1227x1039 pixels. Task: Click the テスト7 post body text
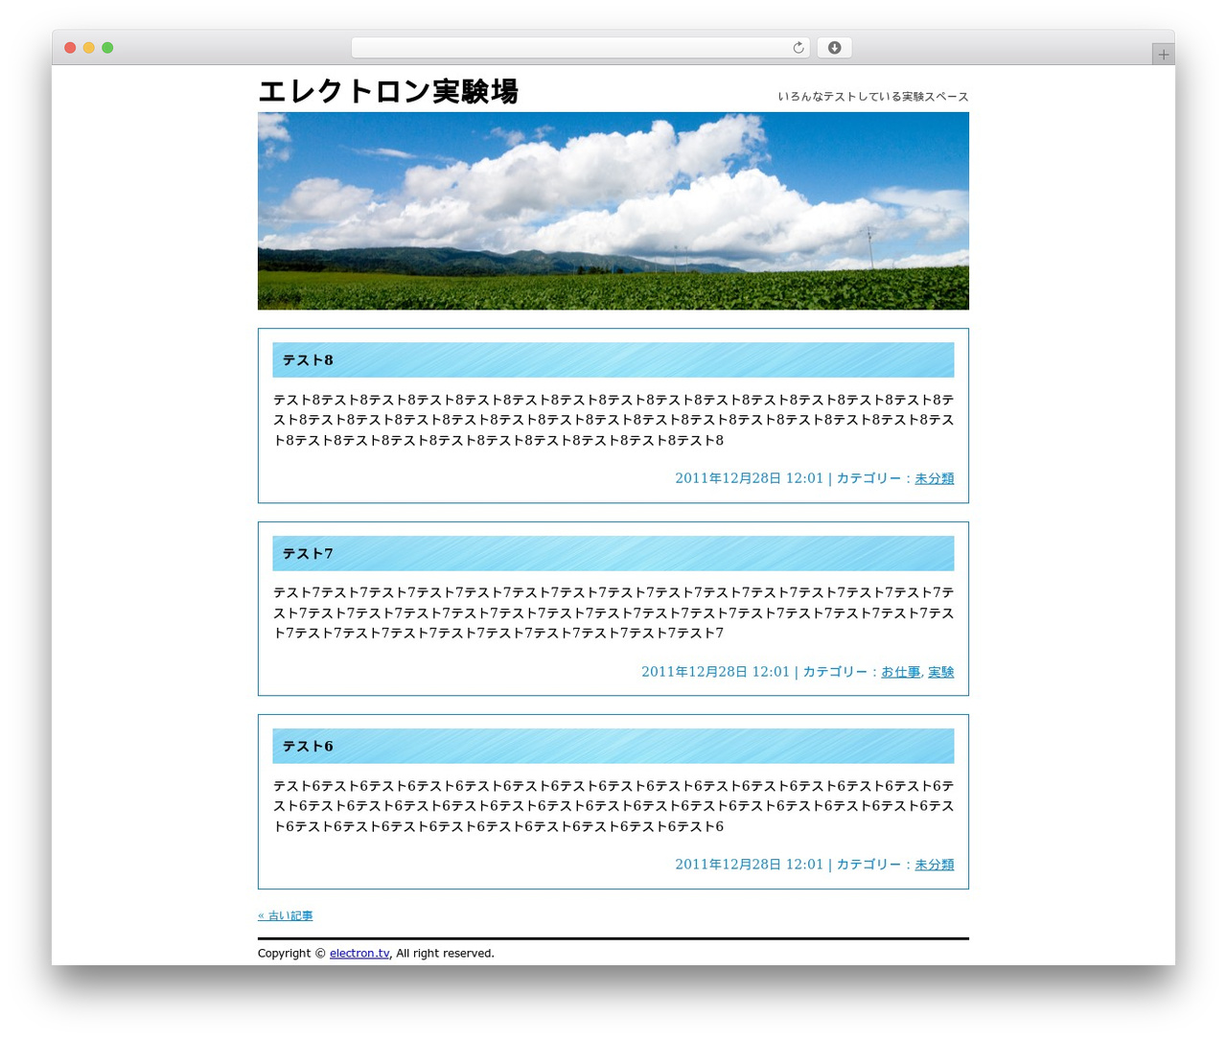(x=613, y=613)
